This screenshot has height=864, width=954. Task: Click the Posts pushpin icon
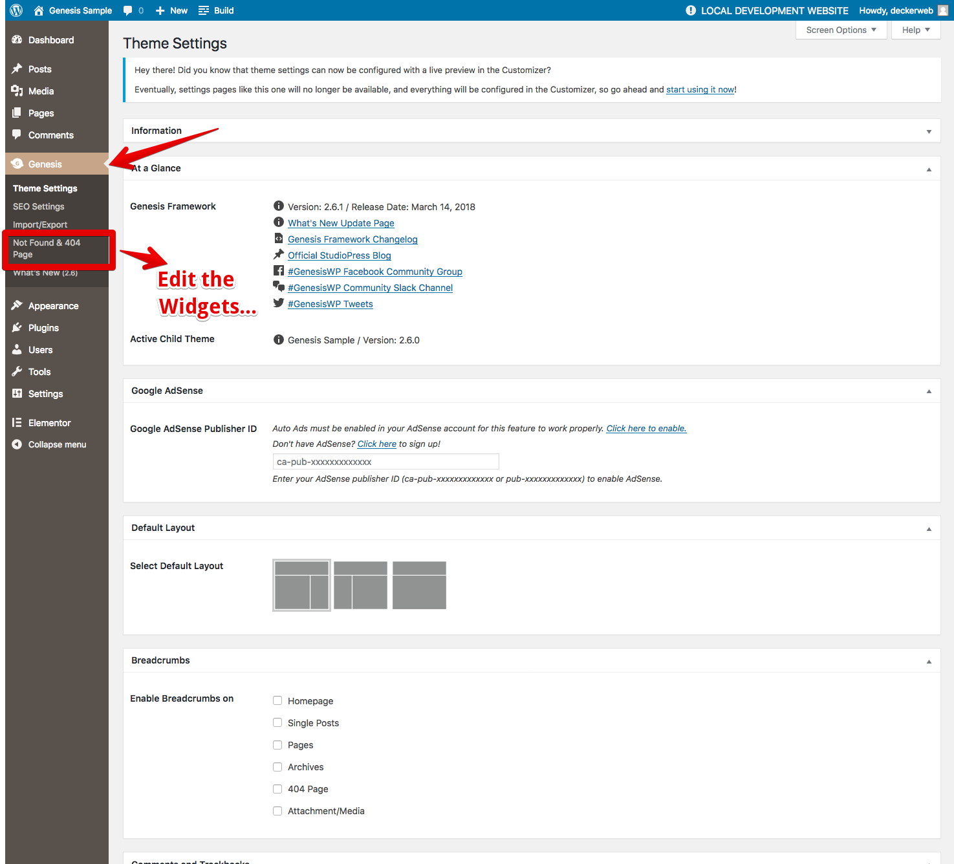17,69
